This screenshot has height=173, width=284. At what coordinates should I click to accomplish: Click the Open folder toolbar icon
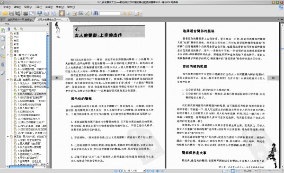point(5,13)
